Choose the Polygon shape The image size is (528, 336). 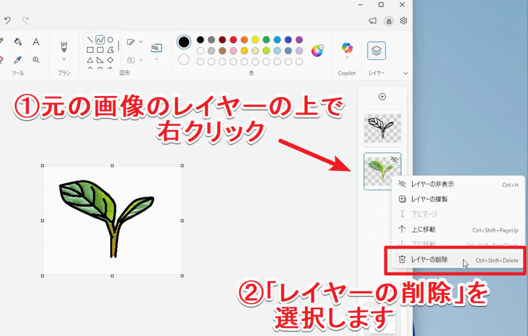point(110,50)
